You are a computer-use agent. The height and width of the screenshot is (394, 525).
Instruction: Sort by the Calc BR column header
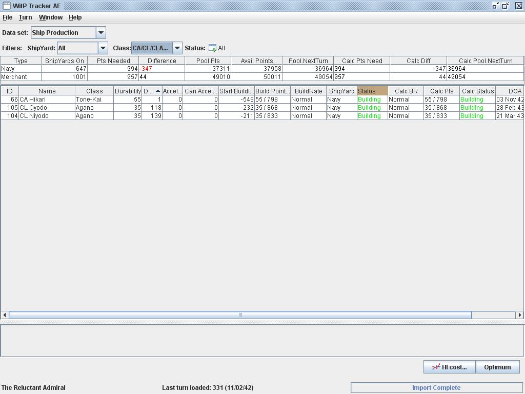406,91
